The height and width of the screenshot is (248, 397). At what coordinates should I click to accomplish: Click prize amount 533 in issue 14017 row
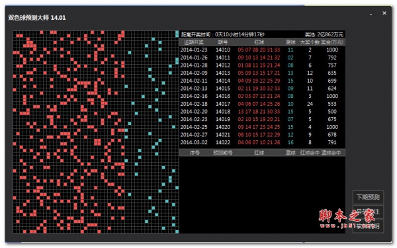[x=332, y=104]
